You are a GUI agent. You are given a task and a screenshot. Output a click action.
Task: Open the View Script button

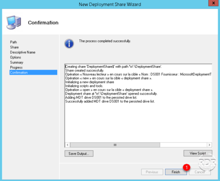198,153
